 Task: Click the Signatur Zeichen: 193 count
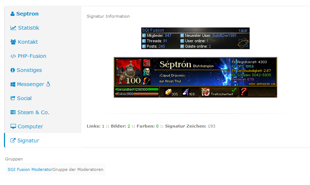pos(190,126)
